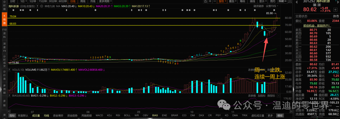Click 加指标 in the BIAS panel
Image resolution: width=340 pixels, height=119 pixels.
(262, 95)
